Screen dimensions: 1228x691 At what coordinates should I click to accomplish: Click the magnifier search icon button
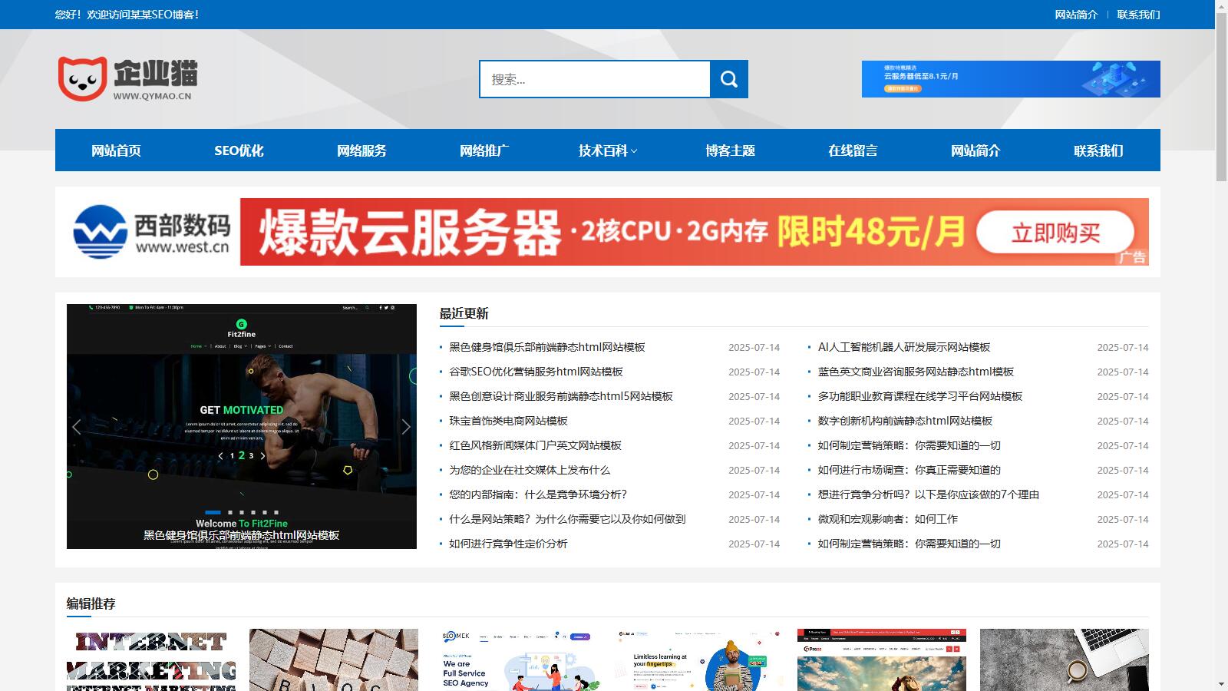[x=728, y=79]
